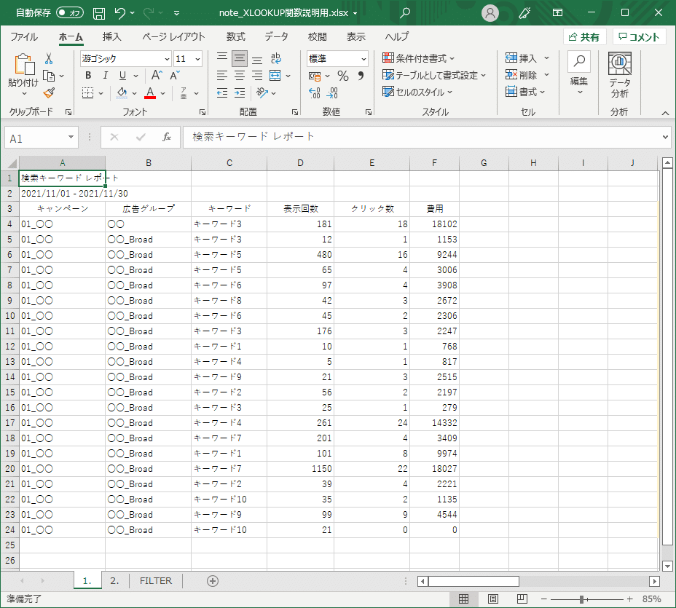Click the select all corner triangle
Viewport: 676px width, 608px height.
click(x=12, y=164)
